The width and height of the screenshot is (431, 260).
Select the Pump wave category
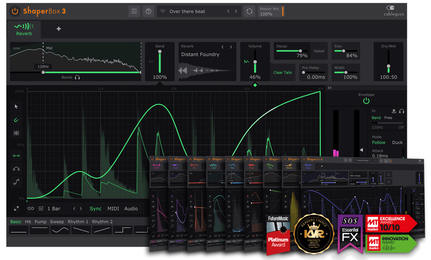[40, 222]
